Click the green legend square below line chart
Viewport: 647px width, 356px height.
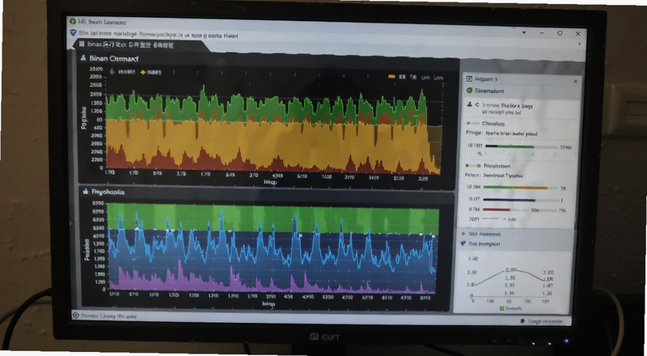coord(501,308)
